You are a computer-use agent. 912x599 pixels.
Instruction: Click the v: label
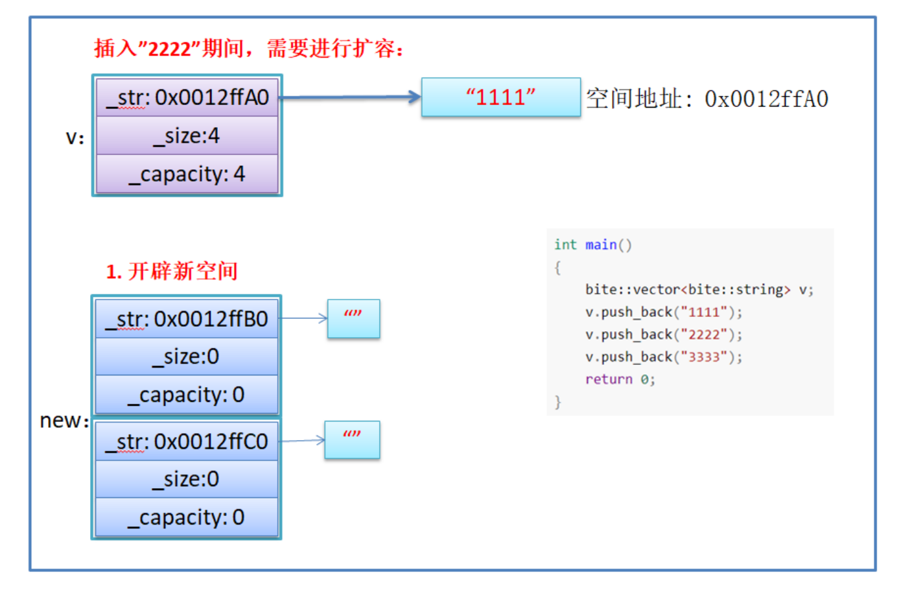tap(75, 137)
